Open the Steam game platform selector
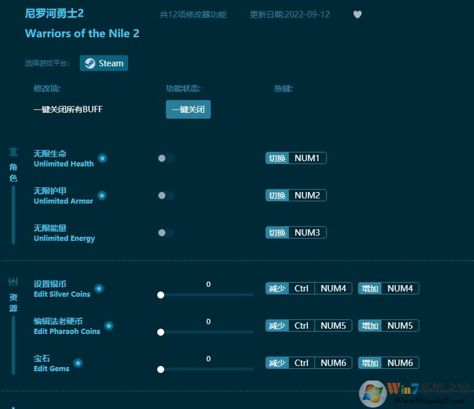 click(104, 63)
